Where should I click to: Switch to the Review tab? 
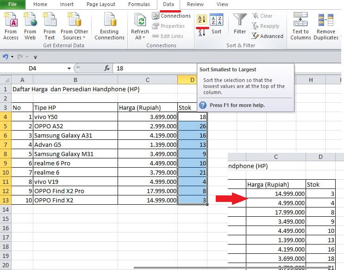pyautogui.click(x=195, y=4)
